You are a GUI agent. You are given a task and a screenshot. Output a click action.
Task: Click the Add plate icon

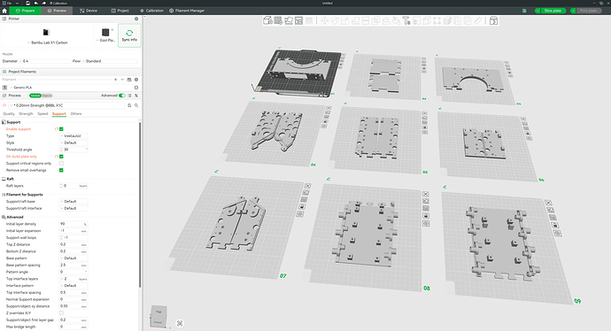278,20
